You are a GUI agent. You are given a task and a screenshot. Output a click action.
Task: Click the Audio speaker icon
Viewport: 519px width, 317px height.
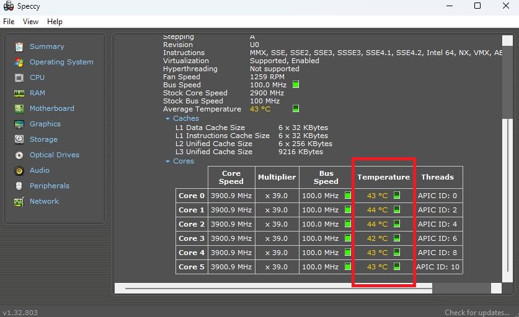pos(19,170)
